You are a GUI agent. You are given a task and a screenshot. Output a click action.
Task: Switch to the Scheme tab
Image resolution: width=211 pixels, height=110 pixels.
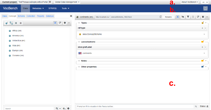click(21, 16)
